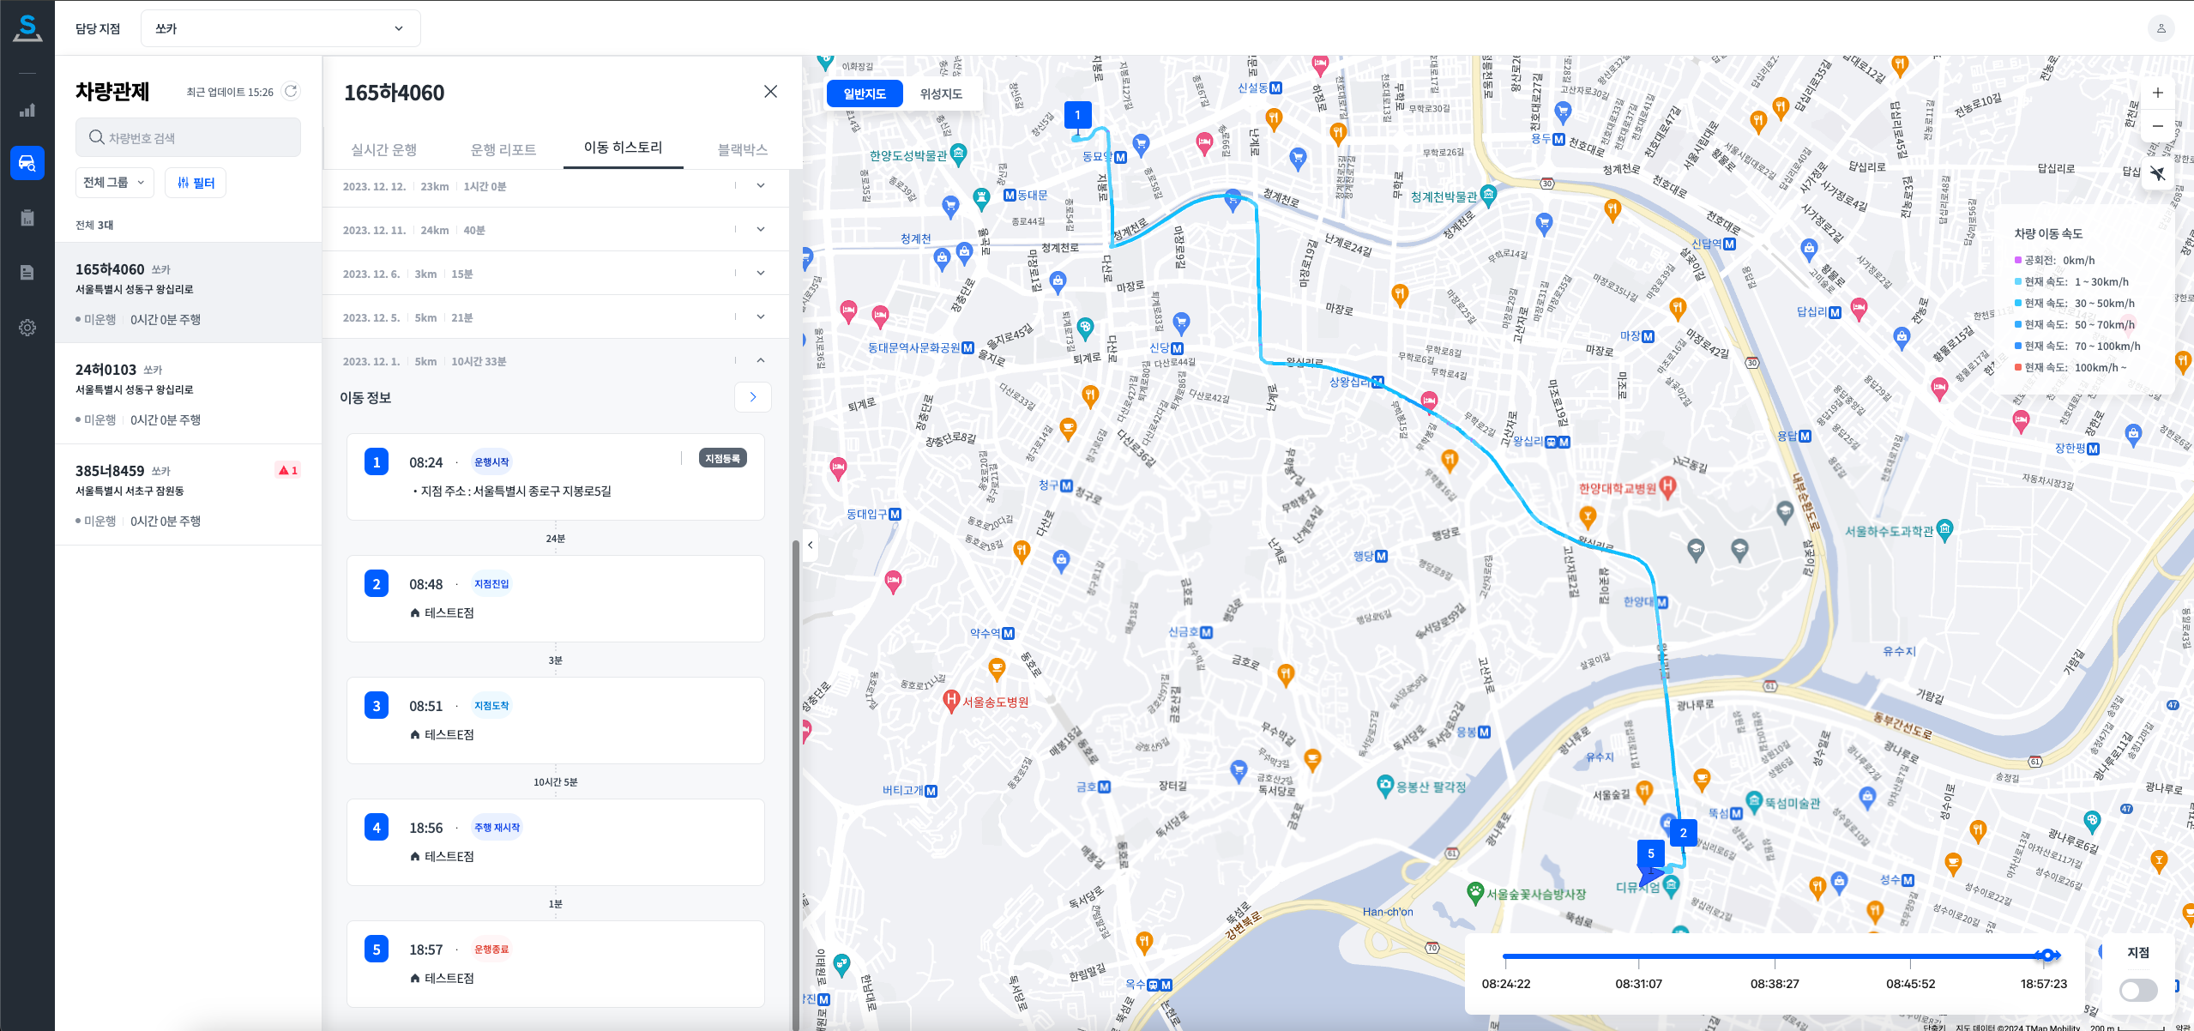Click the 운행종료 tag at 18:57
Viewport: 2194px width, 1031px height.
[491, 950]
